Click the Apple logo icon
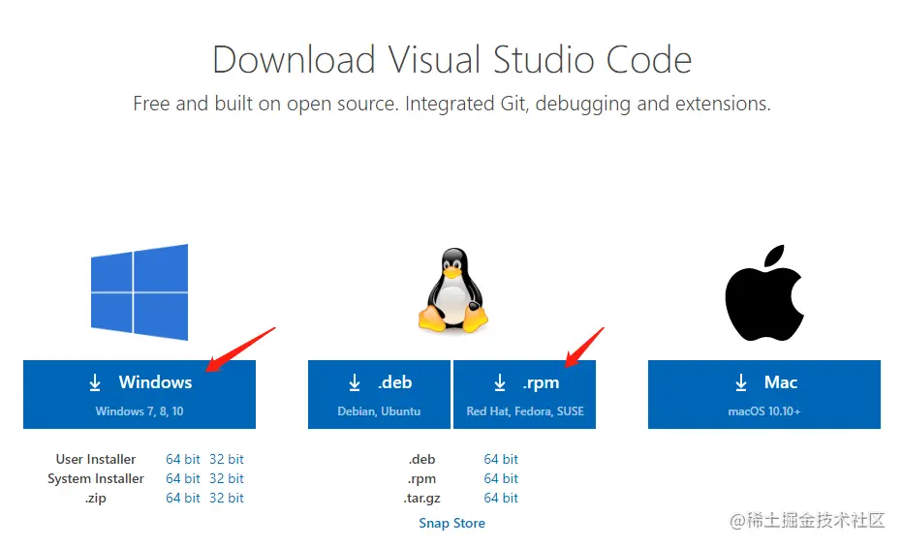The image size is (902, 547). [x=763, y=292]
